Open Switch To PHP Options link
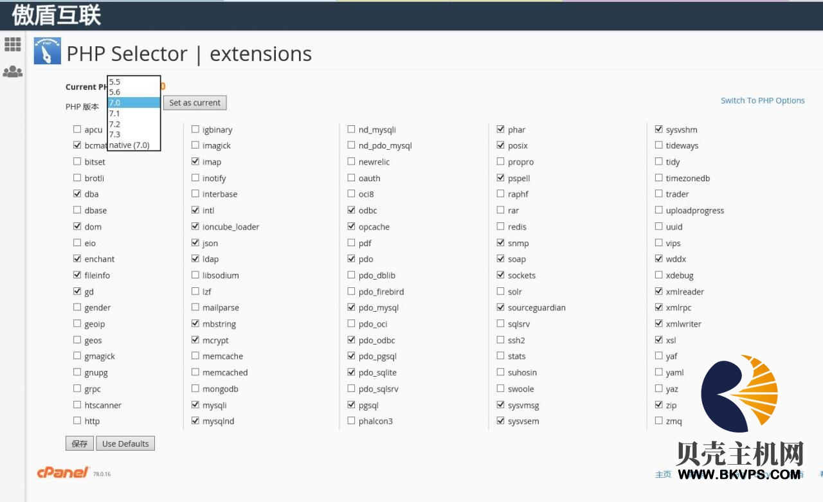823x502 pixels. [x=763, y=100]
